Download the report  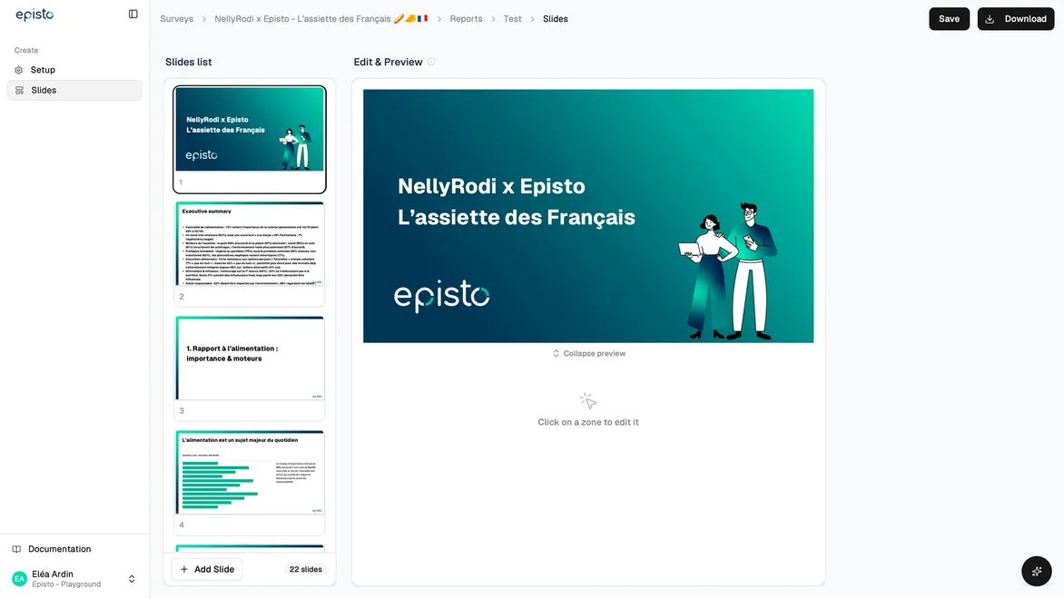tap(1015, 19)
